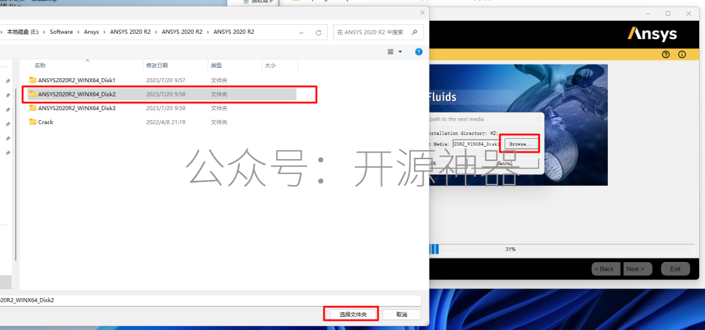Viewport: 705px width, 330px height.
Task: Go to 本地磁盘 (E:) in the address bar
Action: (23, 32)
